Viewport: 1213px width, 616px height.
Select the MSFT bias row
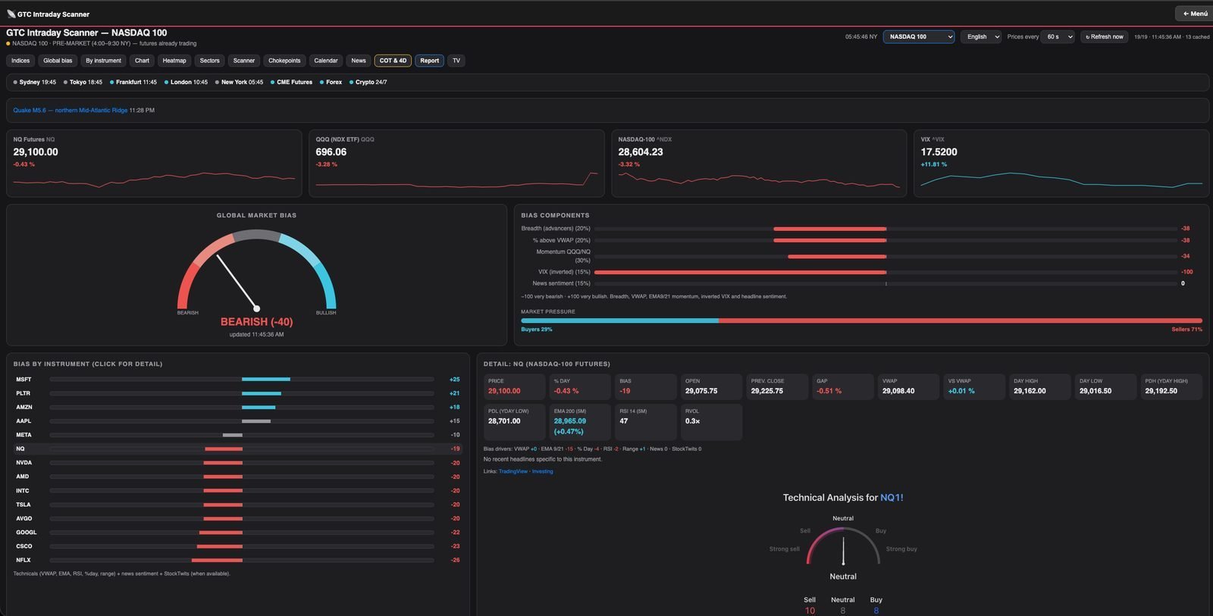[x=238, y=380]
